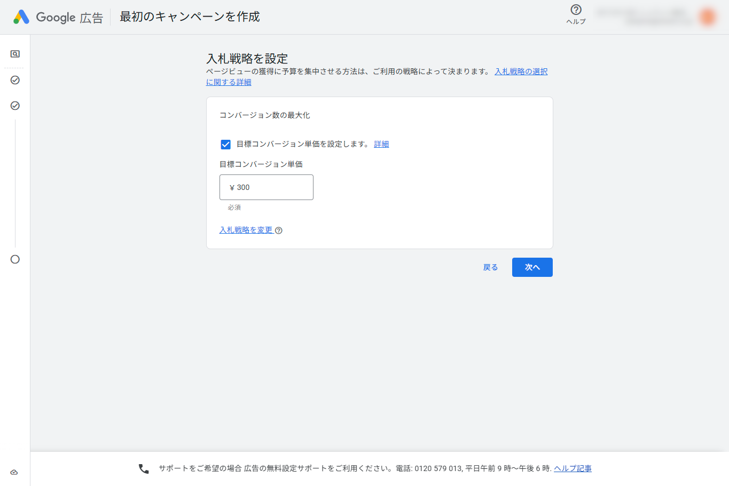Open the ヘルプ記事 link in the footer
The height and width of the screenshot is (486, 729).
pyautogui.click(x=572, y=468)
